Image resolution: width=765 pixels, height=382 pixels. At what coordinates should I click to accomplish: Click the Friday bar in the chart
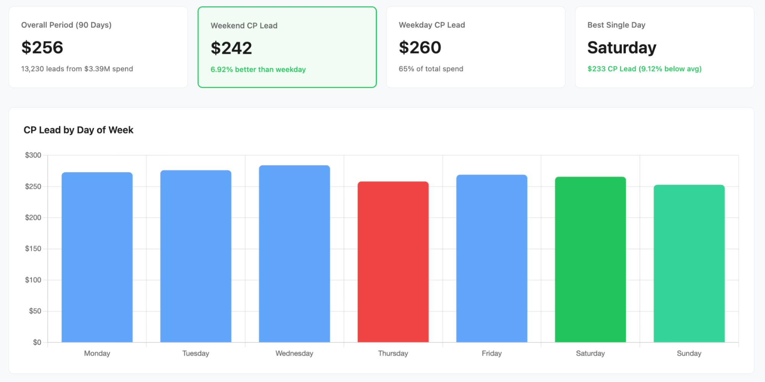click(492, 258)
